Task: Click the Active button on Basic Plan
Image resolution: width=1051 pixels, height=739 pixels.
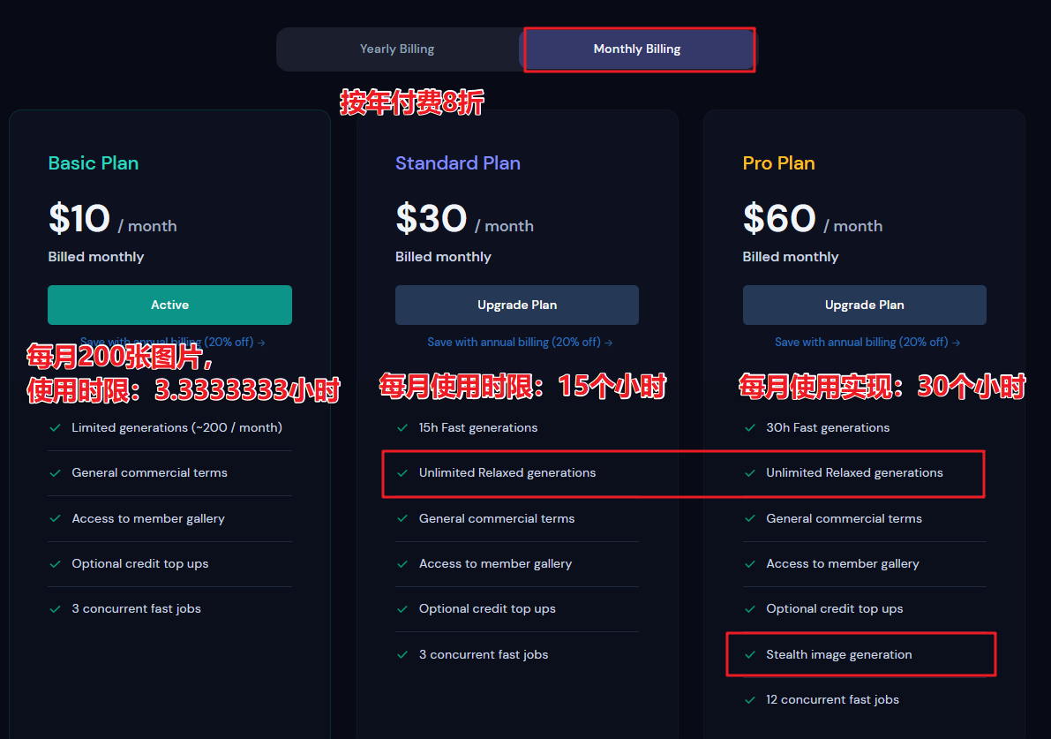Action: pos(169,305)
